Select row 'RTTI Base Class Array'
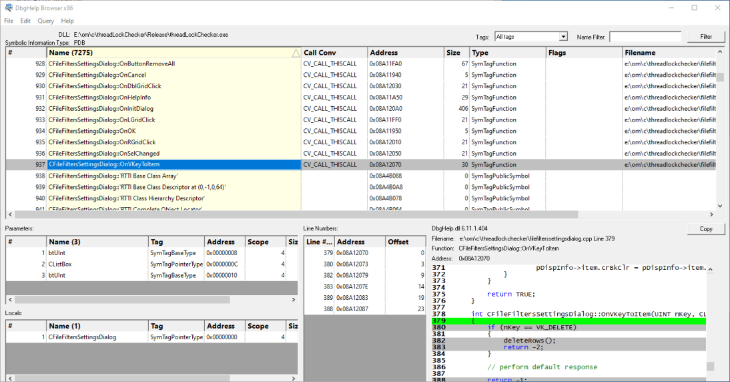Image resolution: width=730 pixels, height=382 pixels. (361, 176)
